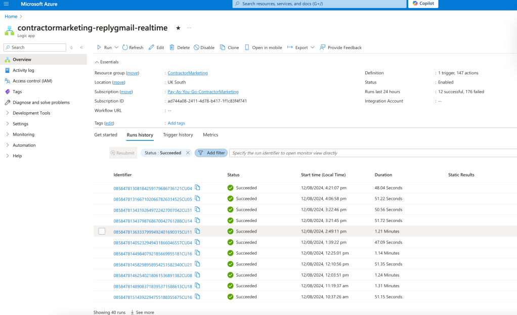Copy identifier of run ending CU18
Viewport: 517px width, 315px height.
(x=197, y=286)
